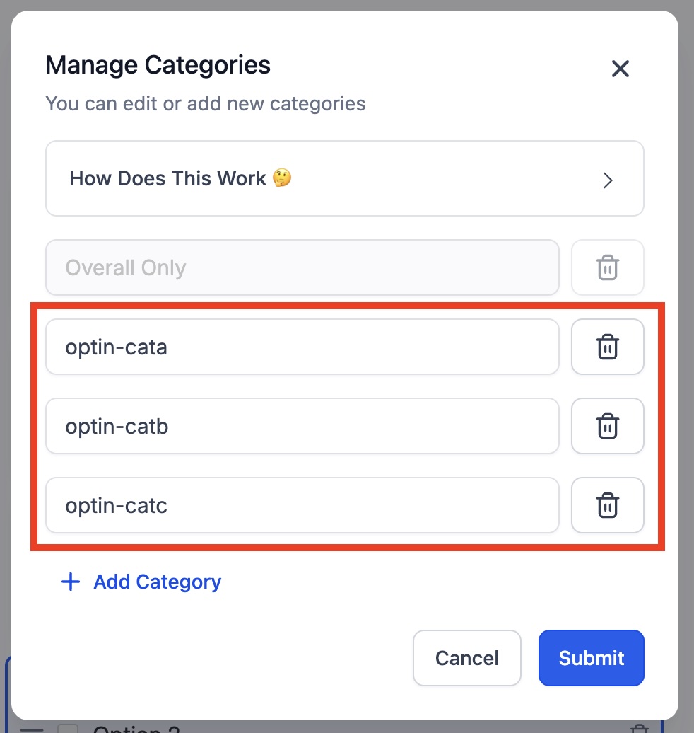Click the Overall Only field
694x733 pixels.
pos(302,267)
